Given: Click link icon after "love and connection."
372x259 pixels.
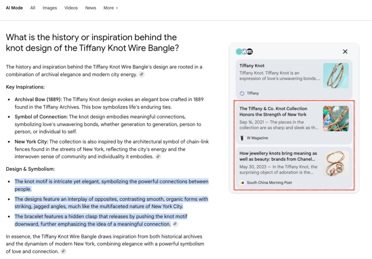Looking at the screenshot, I should tap(63, 251).
